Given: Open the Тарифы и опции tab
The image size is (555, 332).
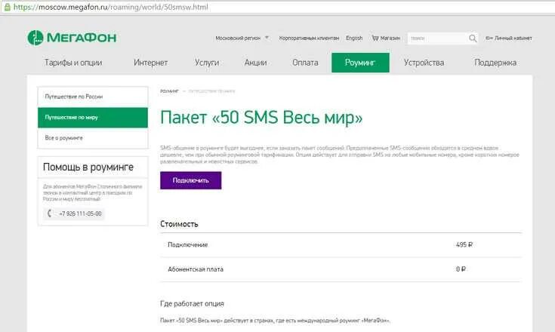Looking at the screenshot, I should (73, 63).
